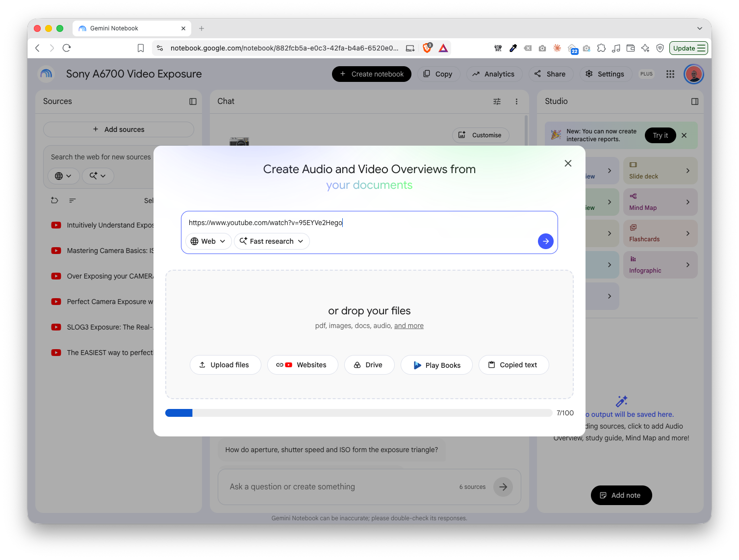Open a new browser tab

202,28
